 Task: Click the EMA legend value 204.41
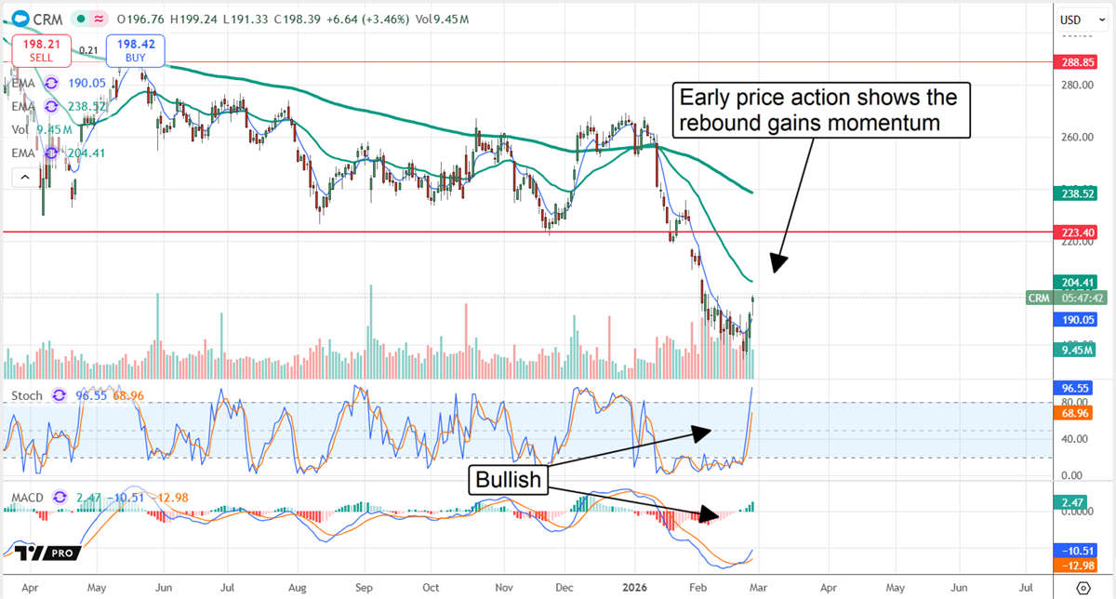[88, 153]
